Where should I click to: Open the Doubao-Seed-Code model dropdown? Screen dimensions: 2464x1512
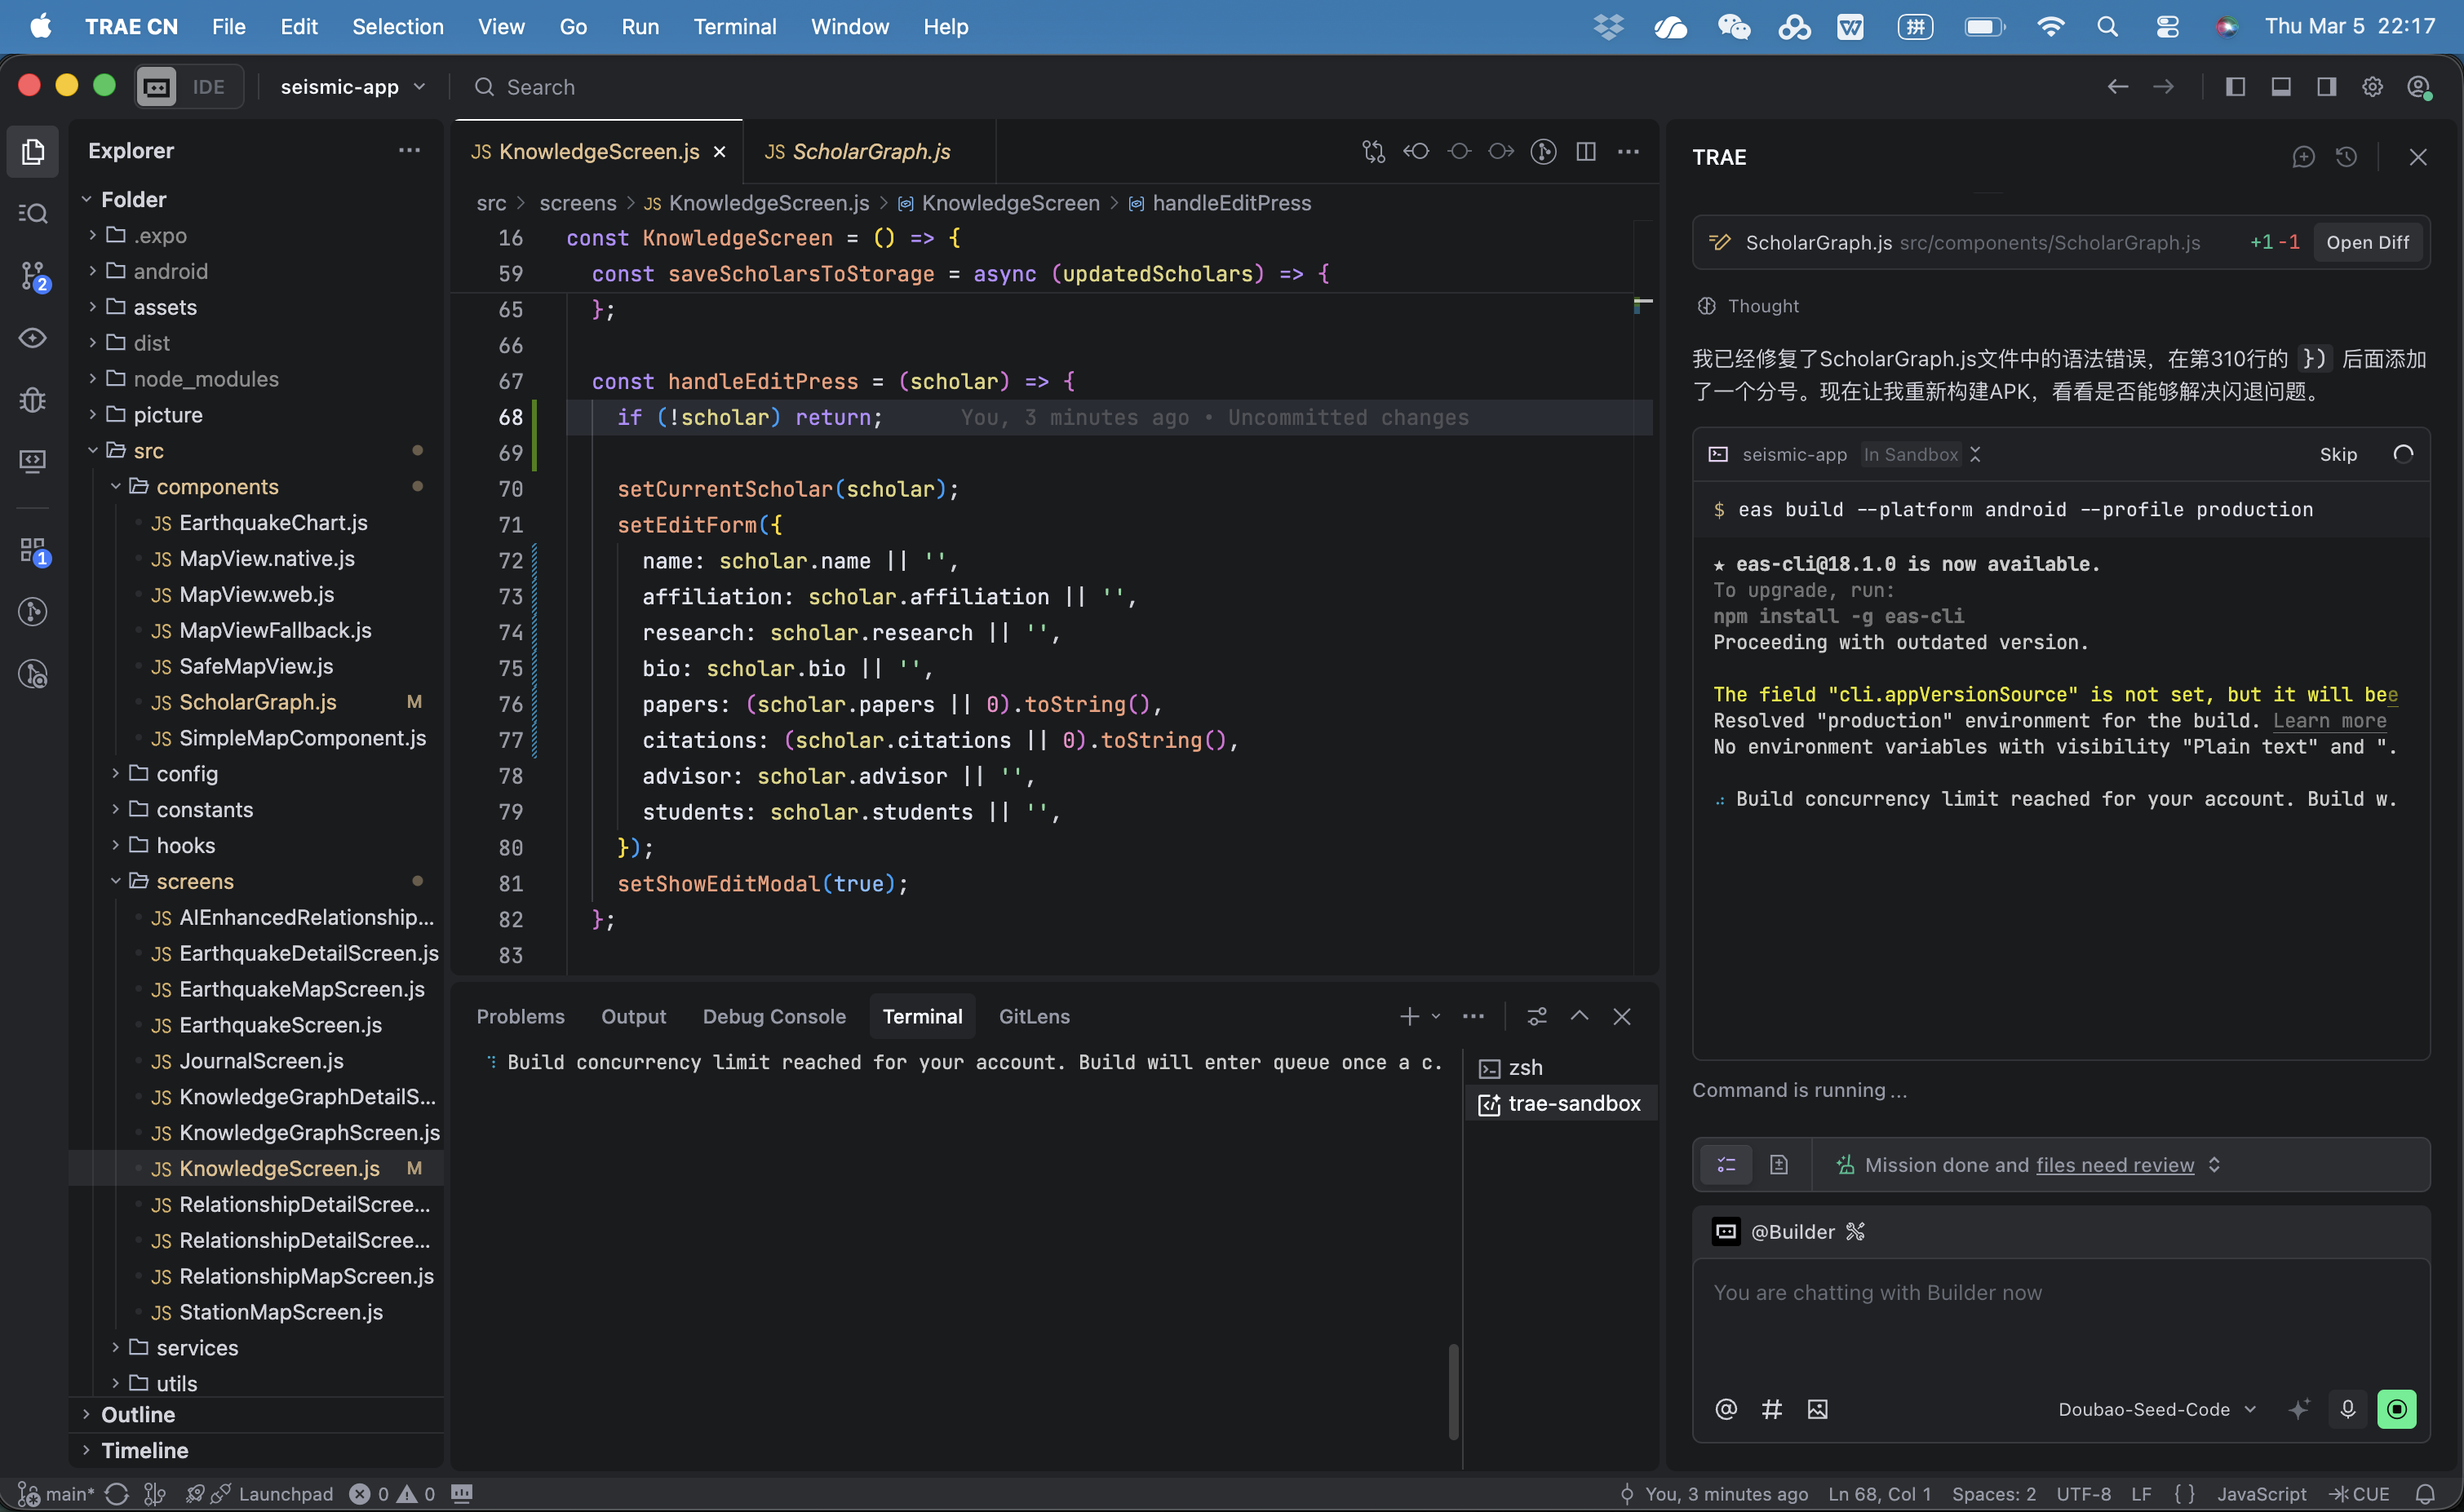pyautogui.click(x=2156, y=1409)
